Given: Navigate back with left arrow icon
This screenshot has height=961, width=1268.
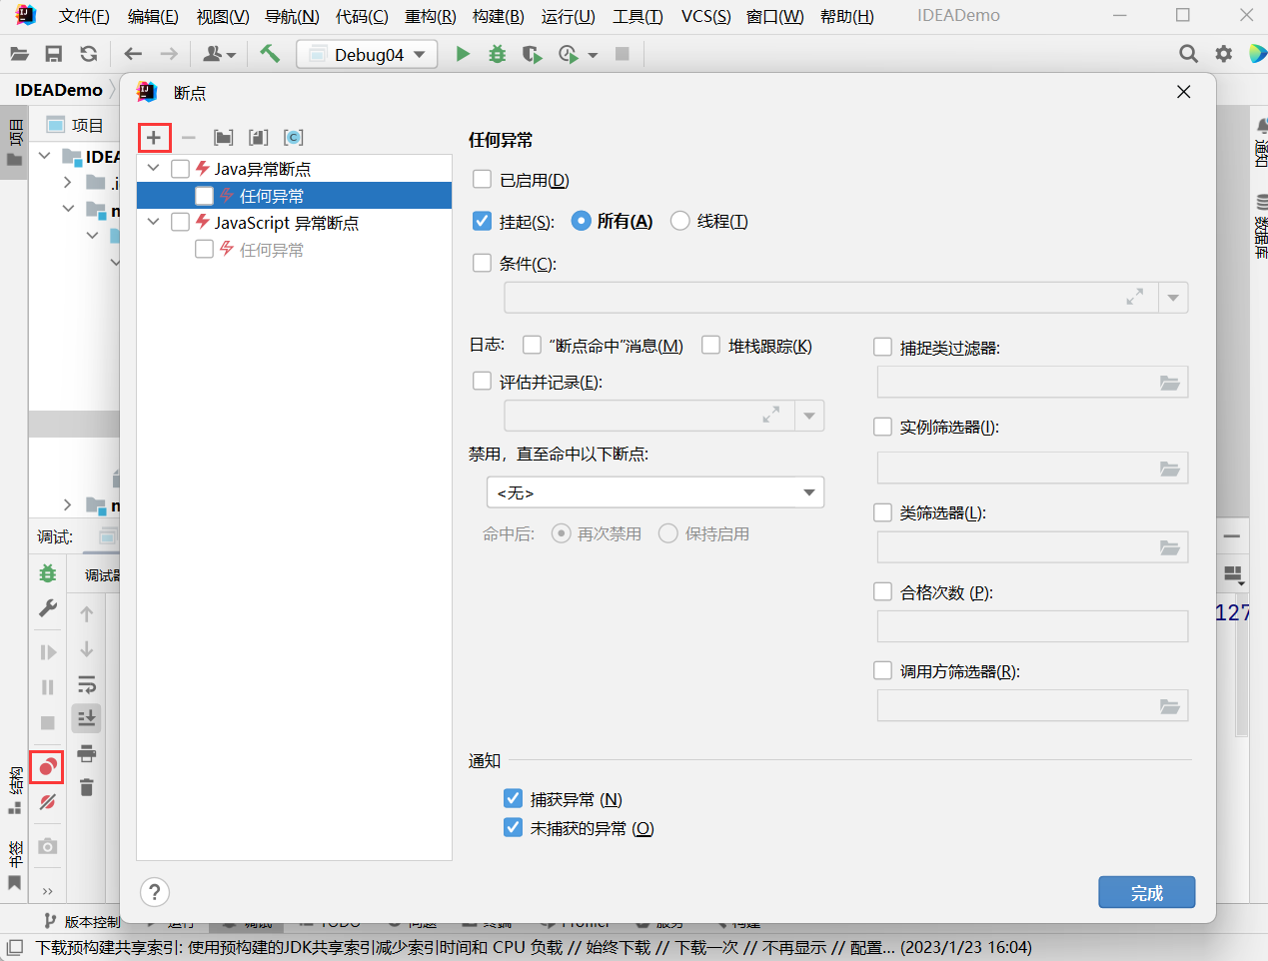Looking at the screenshot, I should pos(133,54).
